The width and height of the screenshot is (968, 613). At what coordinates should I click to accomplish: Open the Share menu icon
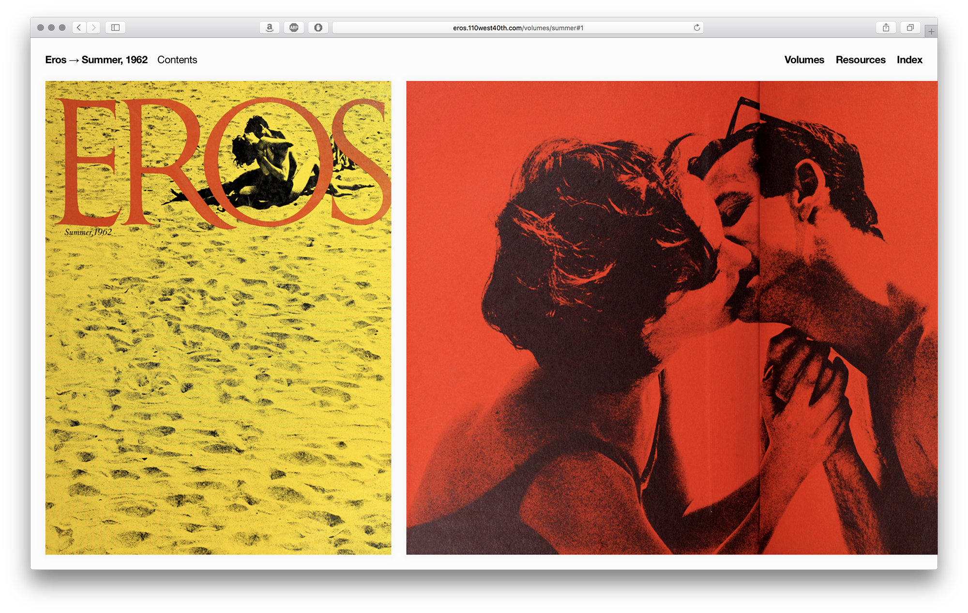(886, 28)
